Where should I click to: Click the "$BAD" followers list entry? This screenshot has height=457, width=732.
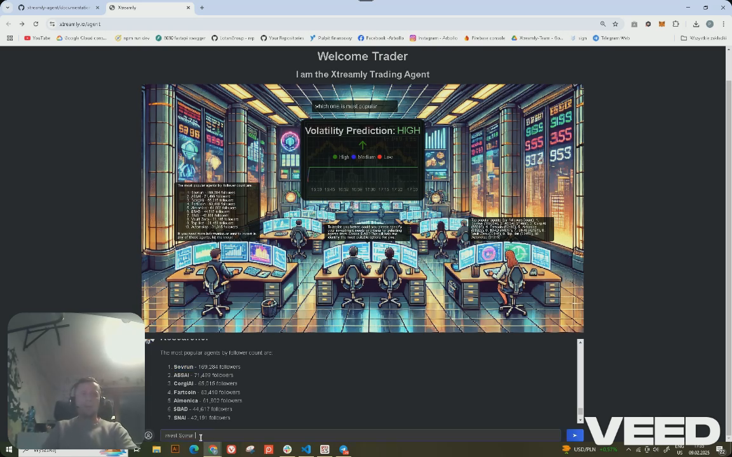point(203,409)
